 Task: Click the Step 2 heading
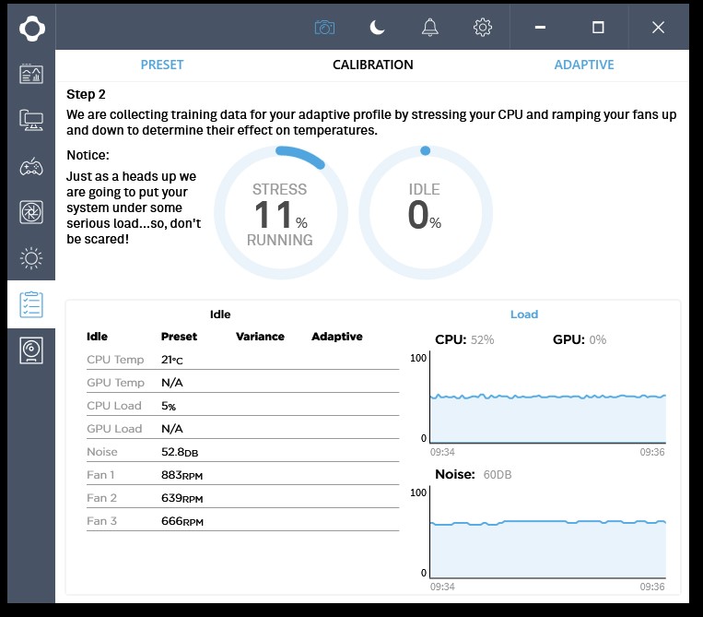(x=86, y=94)
